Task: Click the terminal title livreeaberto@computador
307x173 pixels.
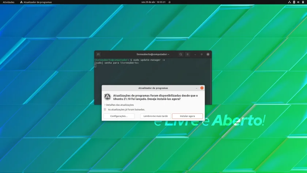Action: [x=153, y=54]
